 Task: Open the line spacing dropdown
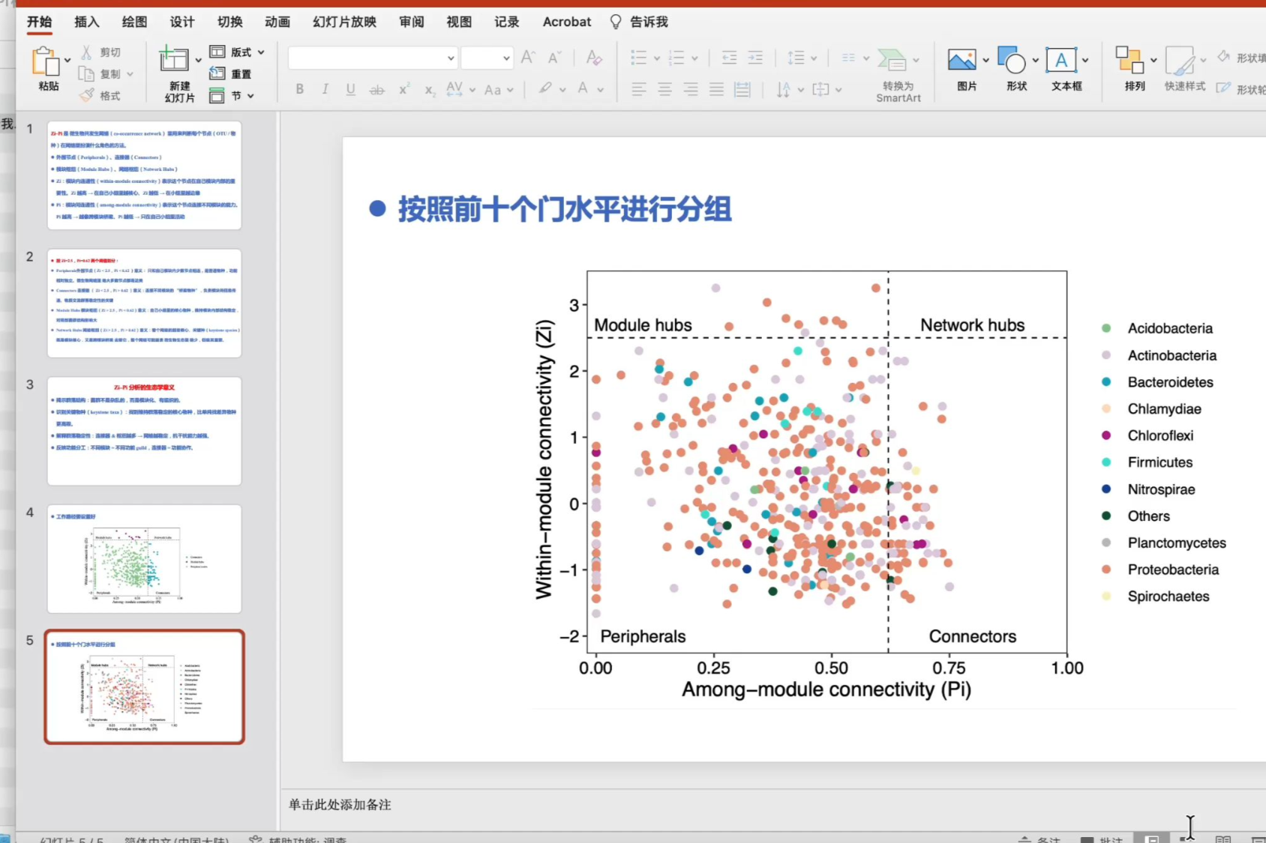(813, 58)
